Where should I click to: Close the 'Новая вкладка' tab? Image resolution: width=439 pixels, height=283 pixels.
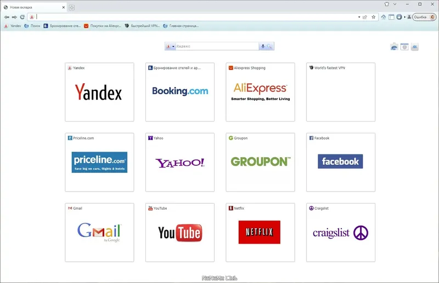point(63,7)
